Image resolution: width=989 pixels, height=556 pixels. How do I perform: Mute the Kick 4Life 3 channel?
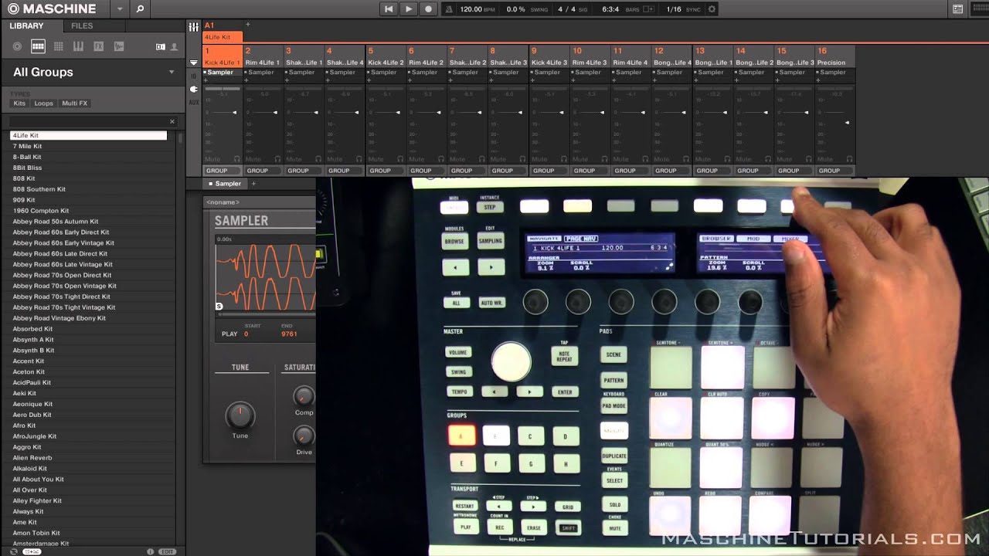[539, 159]
